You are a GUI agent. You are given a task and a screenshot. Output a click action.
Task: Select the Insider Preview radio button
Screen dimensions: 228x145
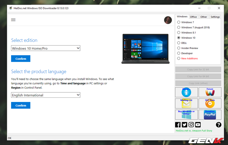pyautogui.click(x=179, y=48)
